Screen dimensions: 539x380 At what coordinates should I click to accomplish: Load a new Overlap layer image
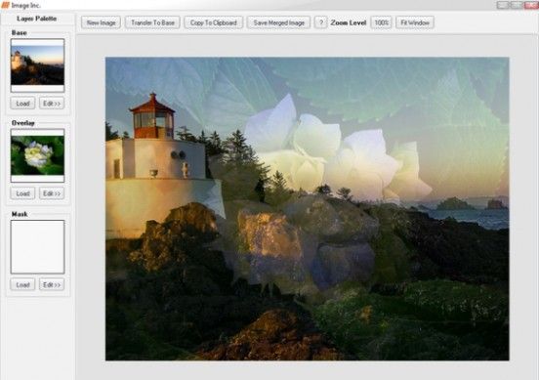[22, 193]
